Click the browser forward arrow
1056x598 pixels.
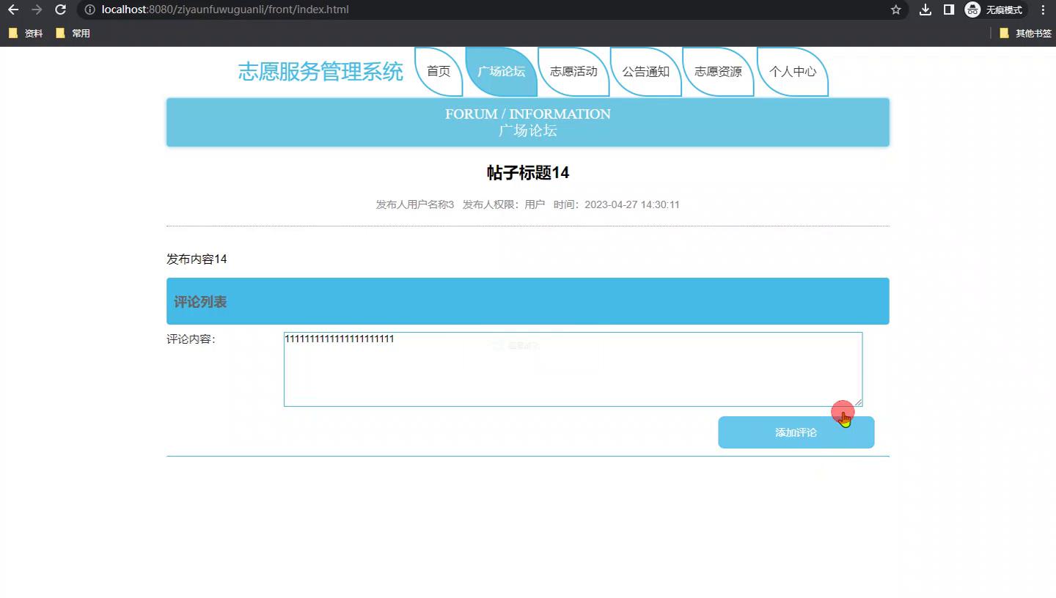pyautogui.click(x=37, y=10)
